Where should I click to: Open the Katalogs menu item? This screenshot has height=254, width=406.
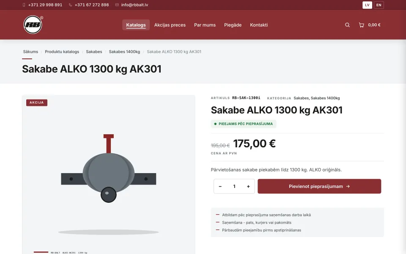point(136,25)
